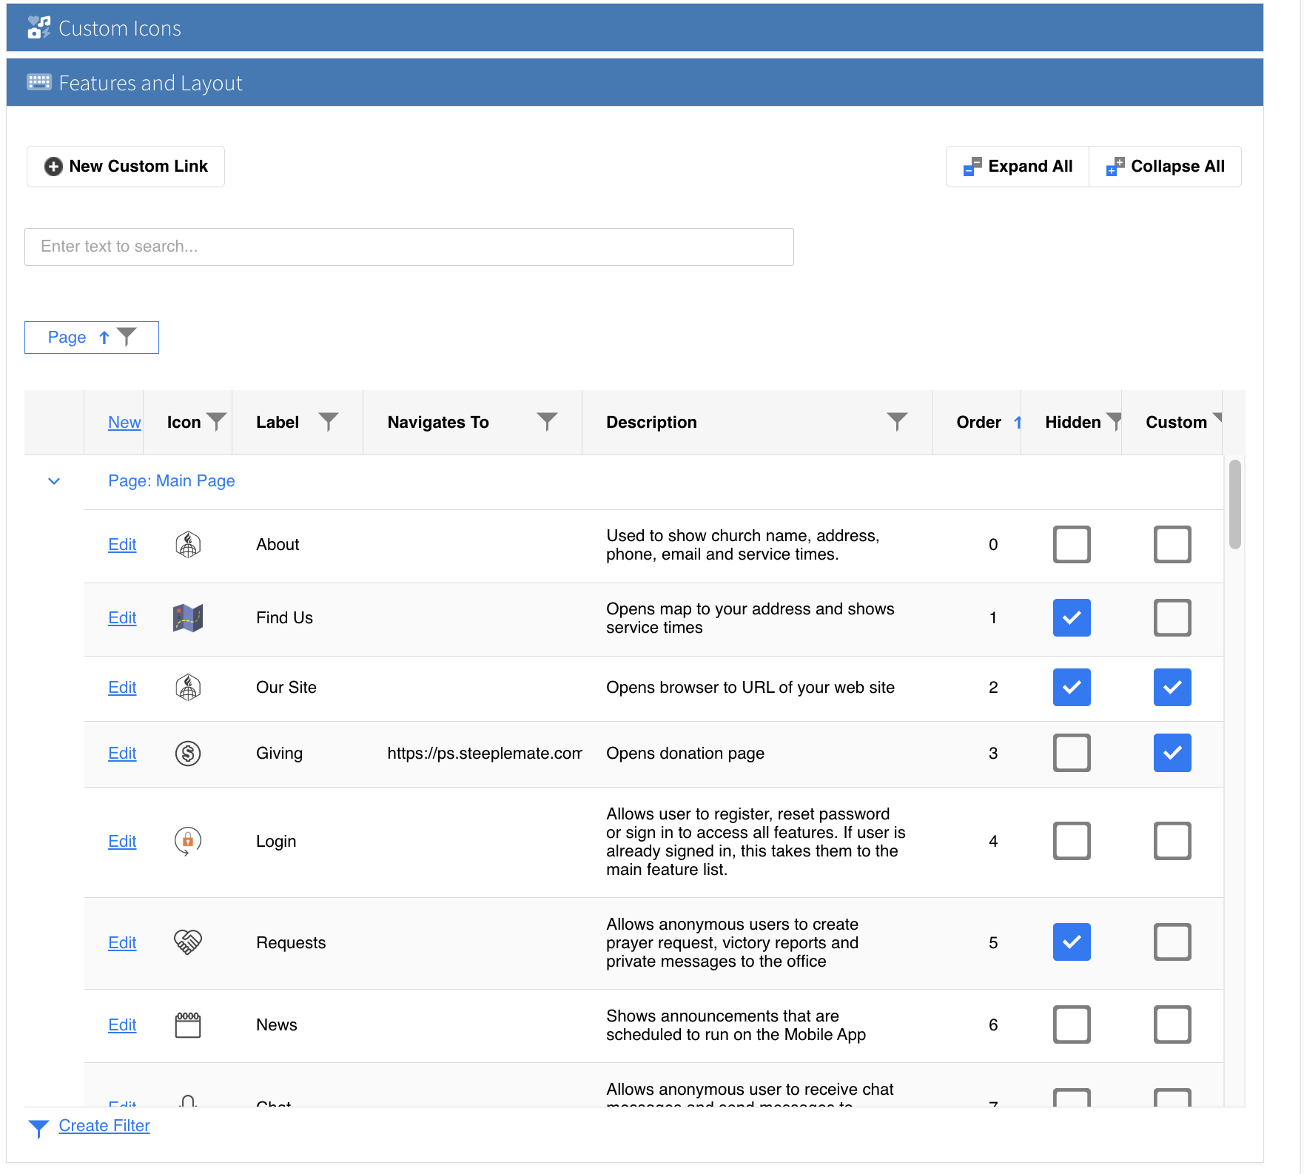Check Hidden for the Login row
This screenshot has width=1304, height=1174.
tap(1072, 841)
